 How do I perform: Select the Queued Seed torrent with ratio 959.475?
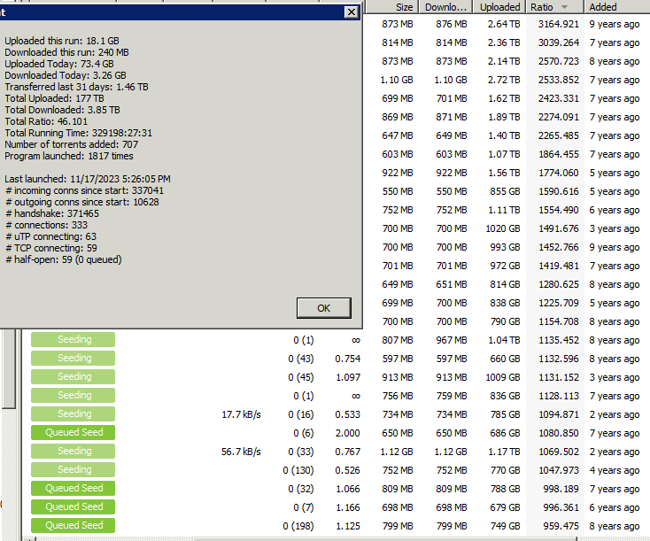click(x=74, y=526)
